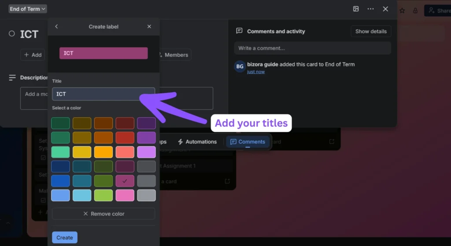Select the light gray swatch
This screenshot has height=246, width=451.
(x=146, y=195)
